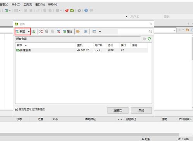Click the blue help question mark icon

(x=86, y=10)
